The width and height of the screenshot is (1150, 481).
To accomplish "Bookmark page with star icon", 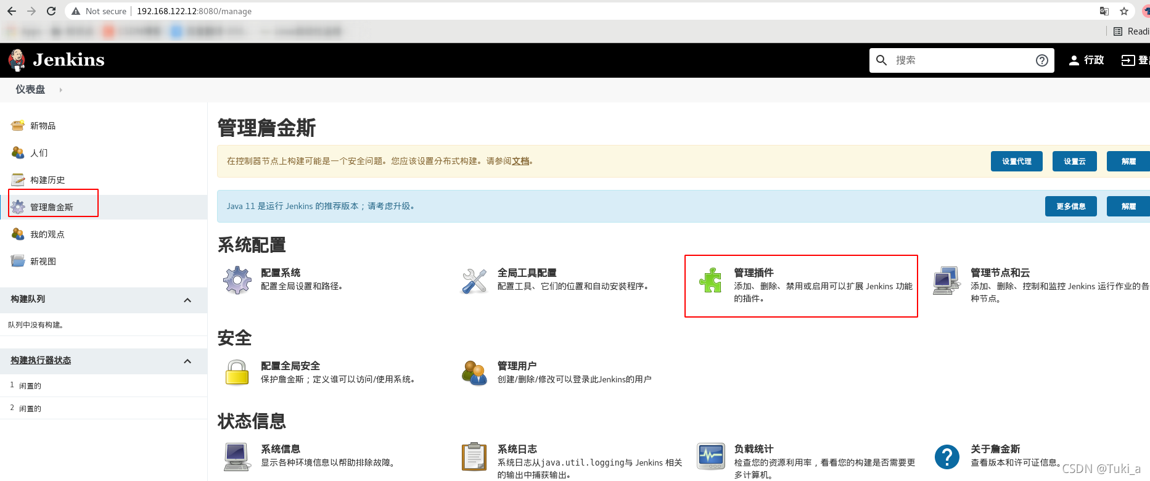I will (x=1124, y=11).
